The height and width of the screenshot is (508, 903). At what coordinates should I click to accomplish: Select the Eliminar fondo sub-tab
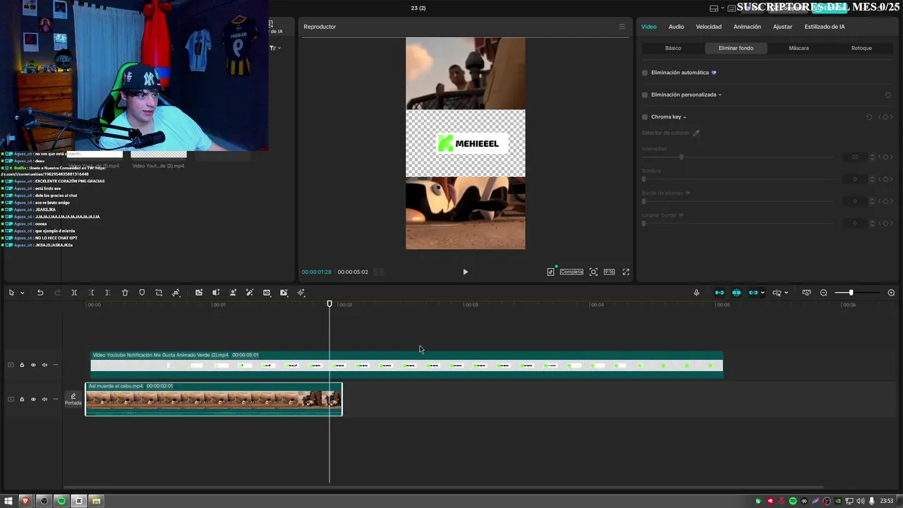[736, 48]
